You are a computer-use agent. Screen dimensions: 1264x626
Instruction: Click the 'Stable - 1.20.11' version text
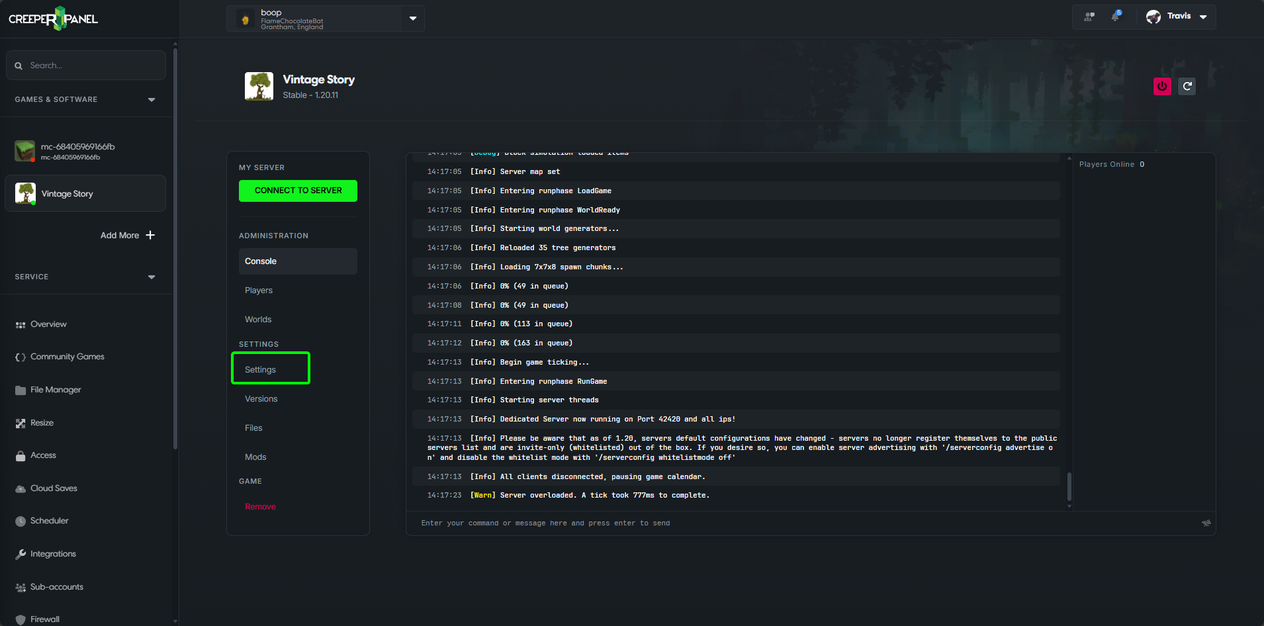point(310,95)
